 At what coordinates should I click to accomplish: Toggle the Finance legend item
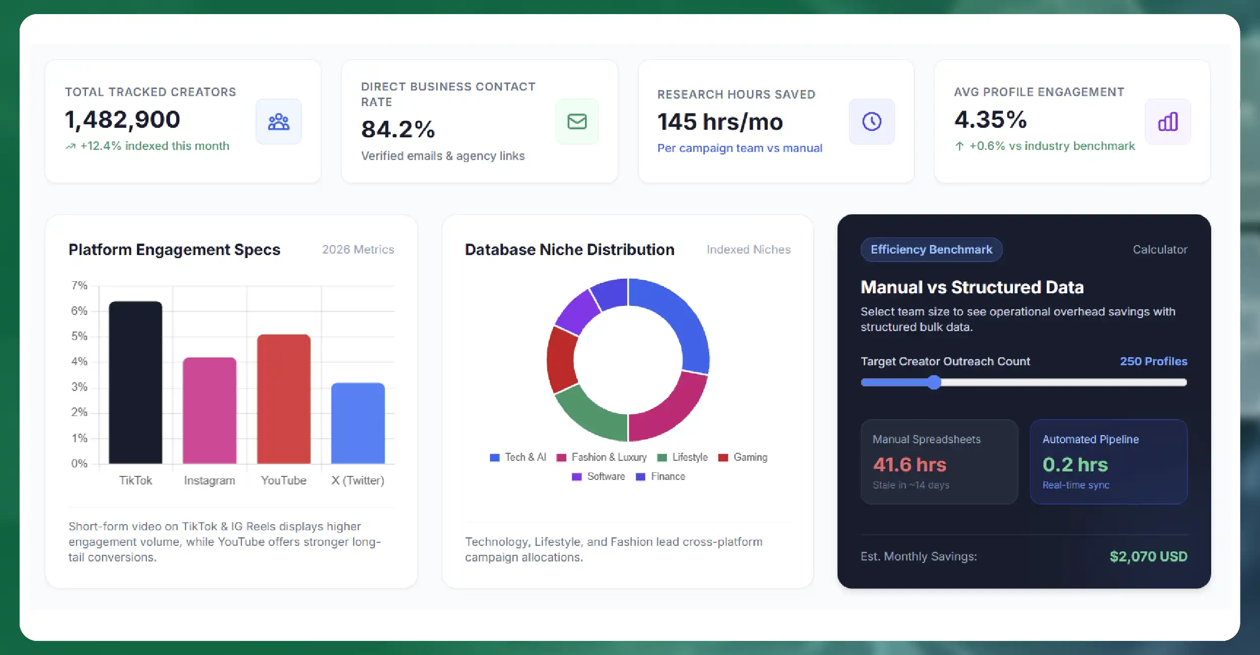click(660, 476)
